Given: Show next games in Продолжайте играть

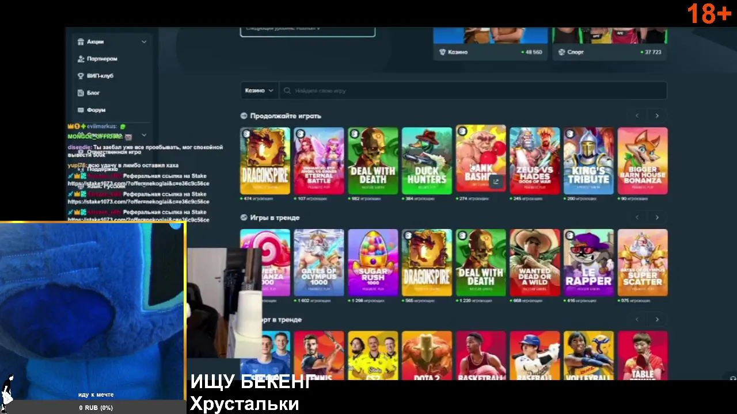Looking at the screenshot, I should (x=657, y=116).
